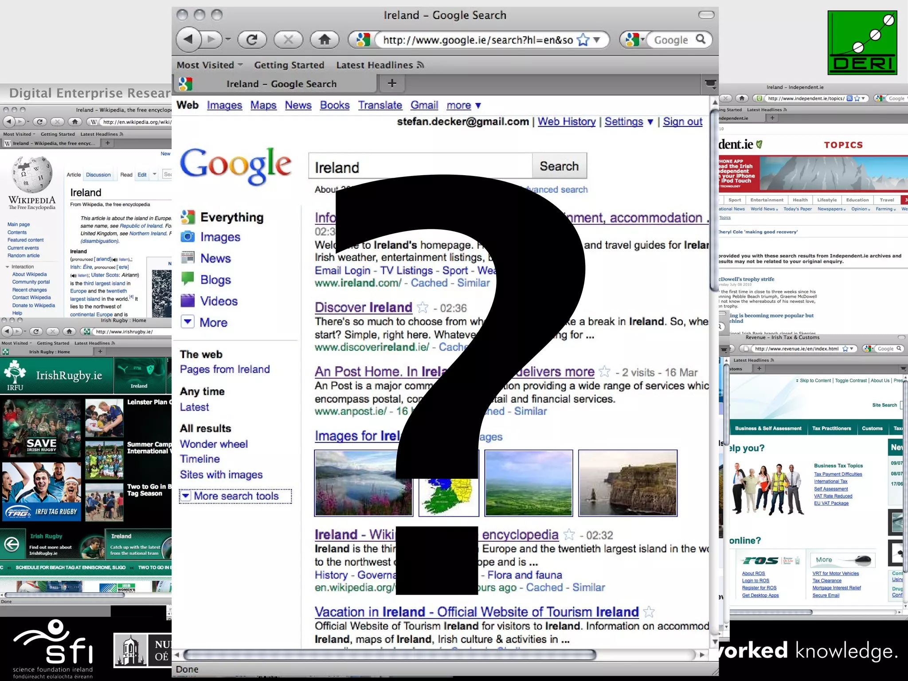This screenshot has width=908, height=681.
Task: Click the Reload page button
Action: click(x=252, y=40)
